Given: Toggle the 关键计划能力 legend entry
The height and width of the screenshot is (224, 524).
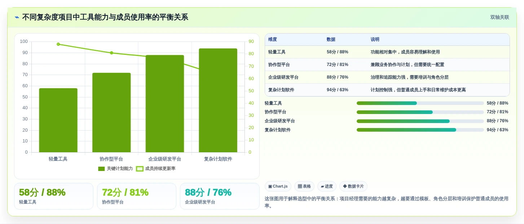Looking at the screenshot, I should click(115, 168).
